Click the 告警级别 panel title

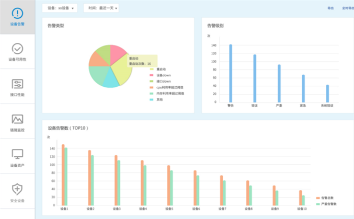(x=215, y=26)
